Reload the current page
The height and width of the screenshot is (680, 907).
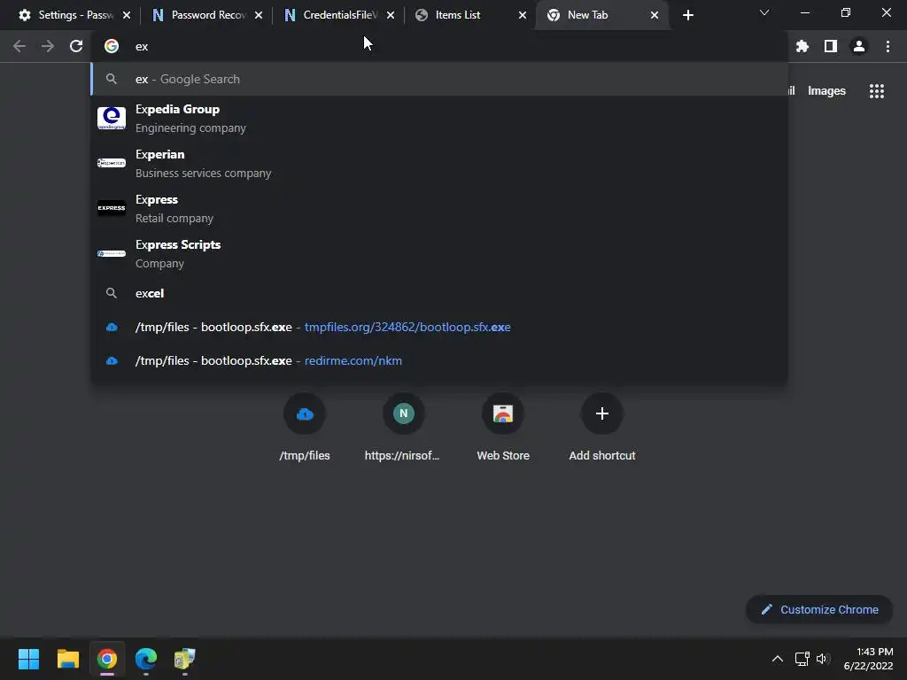click(76, 46)
